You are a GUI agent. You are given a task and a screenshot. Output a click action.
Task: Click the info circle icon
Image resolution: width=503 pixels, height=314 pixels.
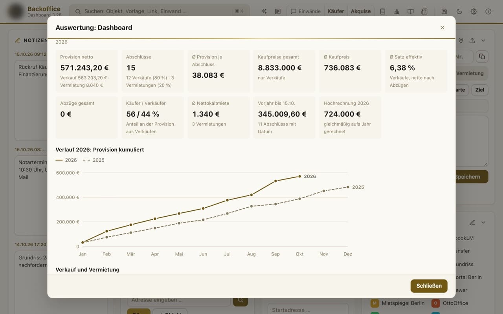[x=488, y=11]
